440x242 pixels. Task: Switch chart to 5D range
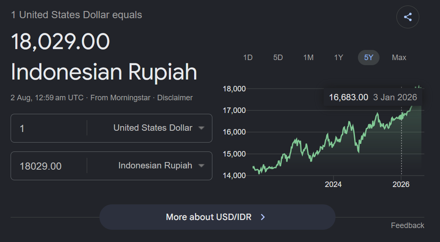[x=278, y=58]
